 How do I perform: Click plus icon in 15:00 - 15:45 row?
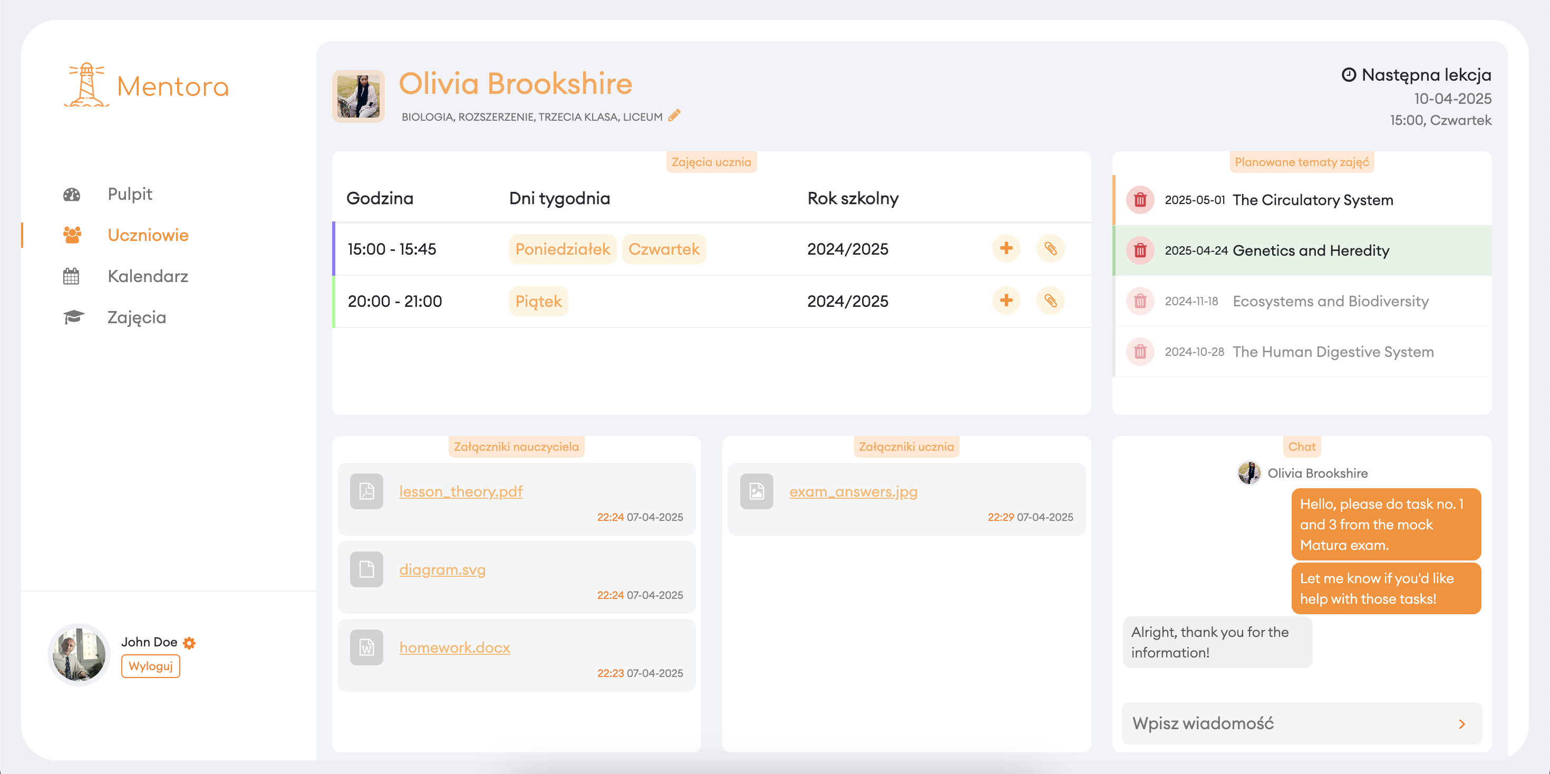click(1006, 248)
